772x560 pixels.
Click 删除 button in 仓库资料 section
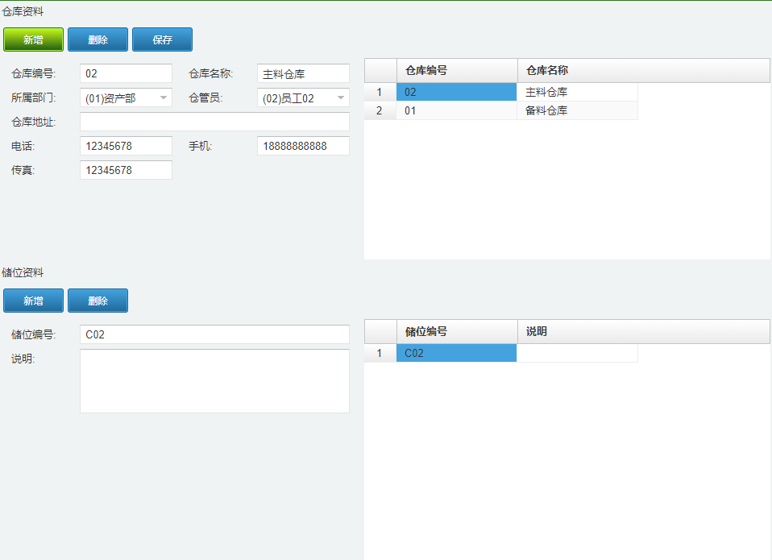coord(98,39)
